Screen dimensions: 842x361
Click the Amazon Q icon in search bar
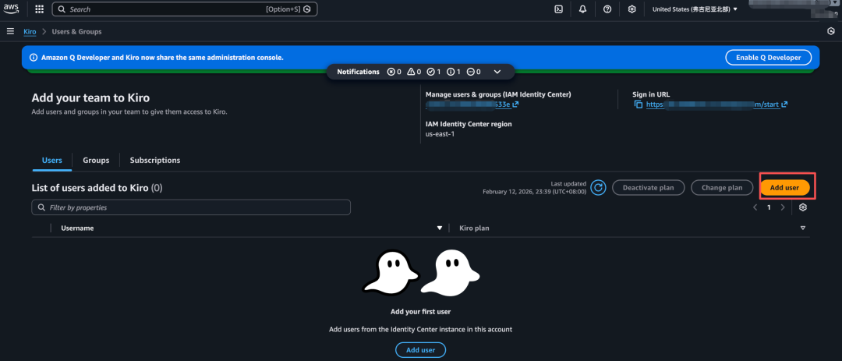pos(306,9)
